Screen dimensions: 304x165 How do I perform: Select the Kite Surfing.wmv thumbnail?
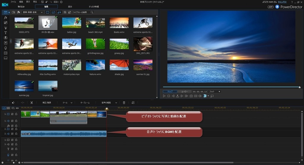(x=48, y=65)
